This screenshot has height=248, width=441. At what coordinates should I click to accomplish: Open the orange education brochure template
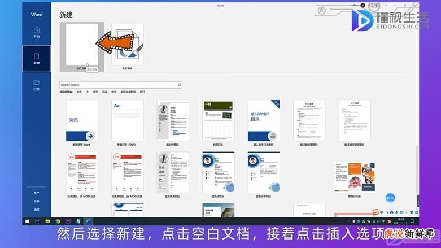[355, 176]
